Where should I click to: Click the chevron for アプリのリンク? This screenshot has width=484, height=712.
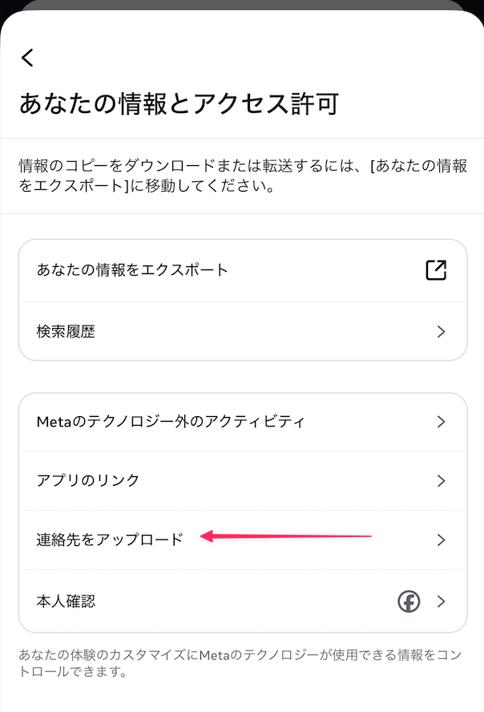click(x=441, y=480)
